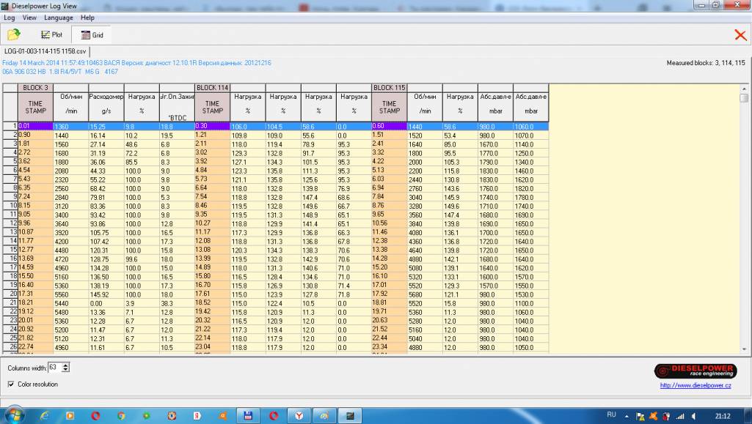Select the LOG-01-003-114-115 1158.csv tab
Screen dimensions: 752x424
point(45,51)
